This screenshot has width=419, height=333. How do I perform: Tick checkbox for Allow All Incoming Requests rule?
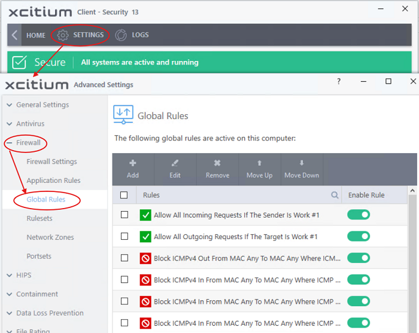pyautogui.click(x=125, y=215)
